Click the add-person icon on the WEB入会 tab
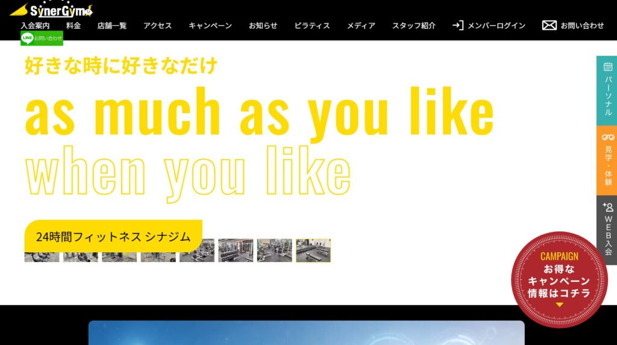Image resolution: width=617 pixels, height=345 pixels. click(x=608, y=207)
